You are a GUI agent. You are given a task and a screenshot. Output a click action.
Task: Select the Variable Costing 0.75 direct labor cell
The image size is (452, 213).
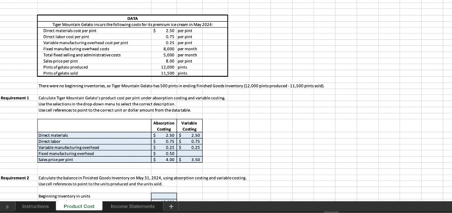click(x=189, y=141)
